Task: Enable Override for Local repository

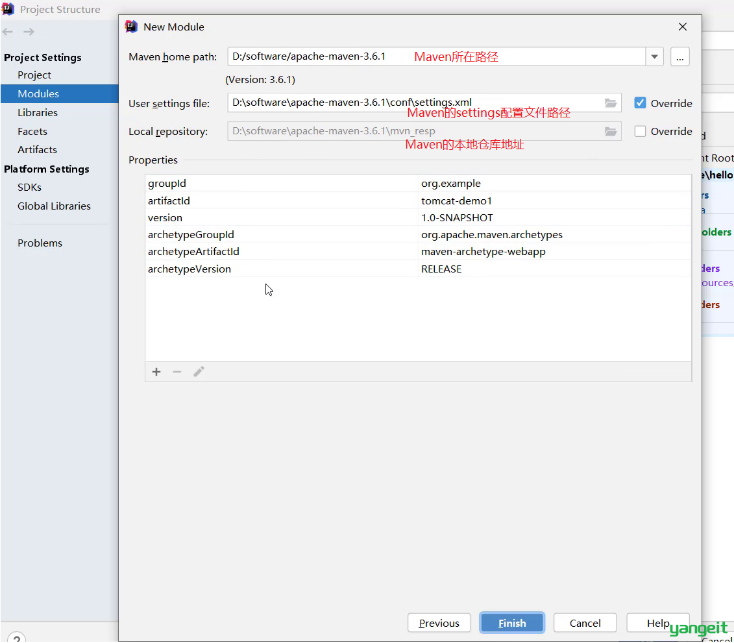Action: coord(640,131)
